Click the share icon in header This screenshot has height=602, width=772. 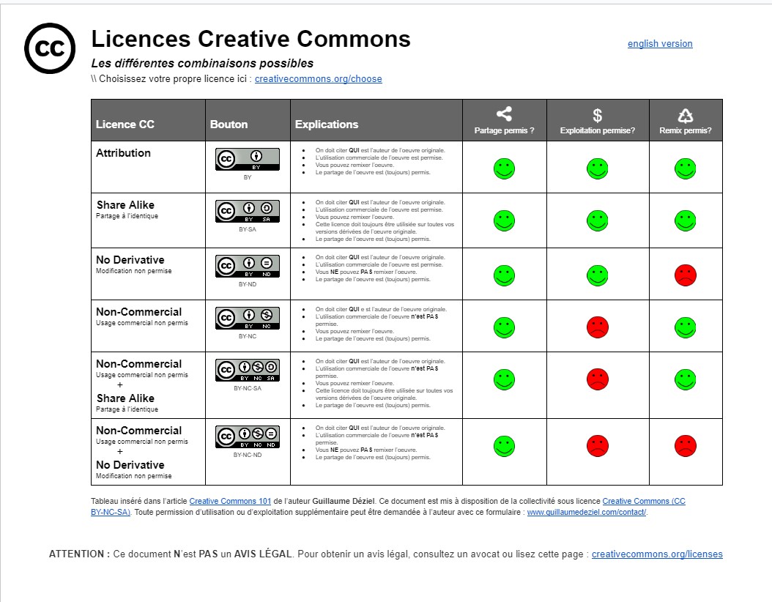tap(504, 114)
